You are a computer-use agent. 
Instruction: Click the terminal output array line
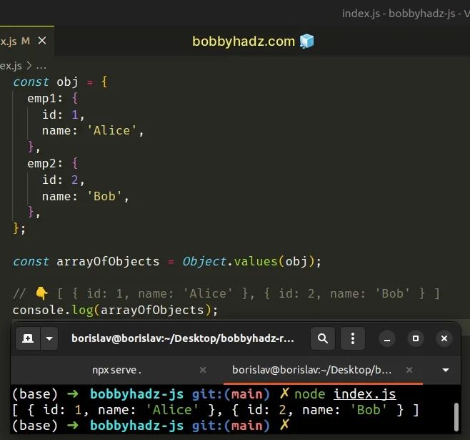(215, 410)
